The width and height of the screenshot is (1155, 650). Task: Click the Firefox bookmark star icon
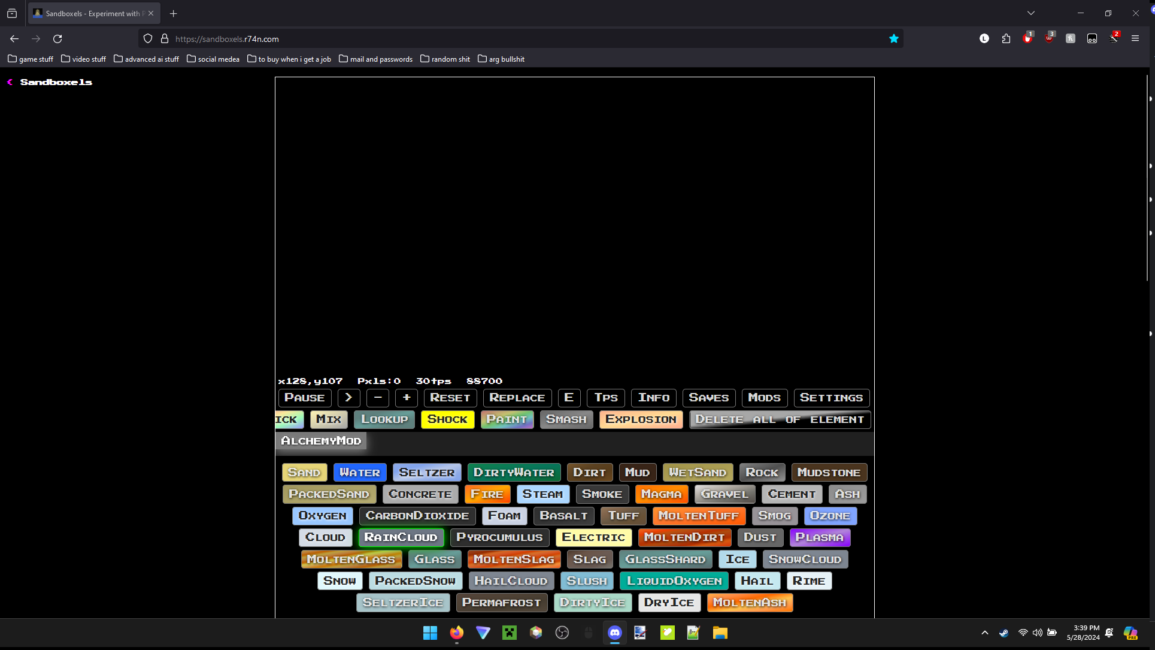tap(893, 39)
